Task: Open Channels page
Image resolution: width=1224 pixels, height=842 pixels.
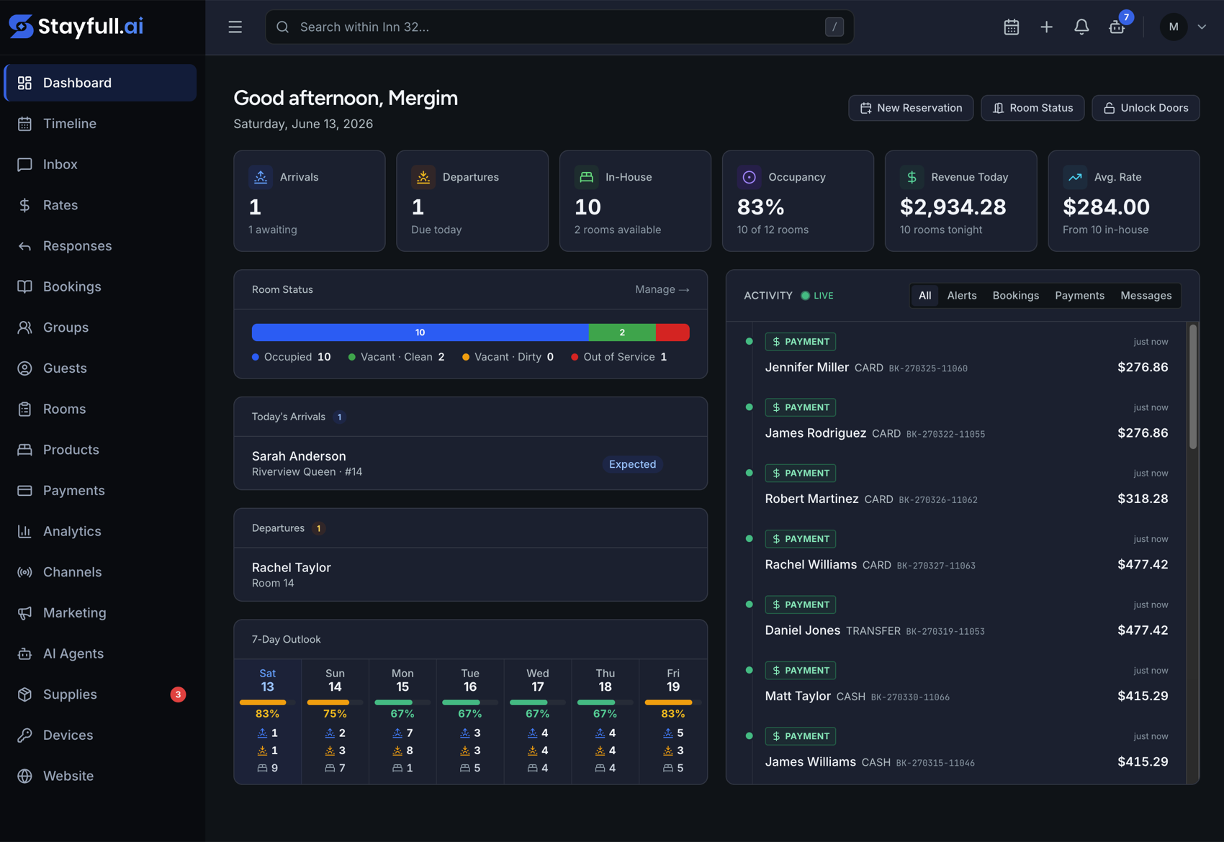Action: point(100,572)
